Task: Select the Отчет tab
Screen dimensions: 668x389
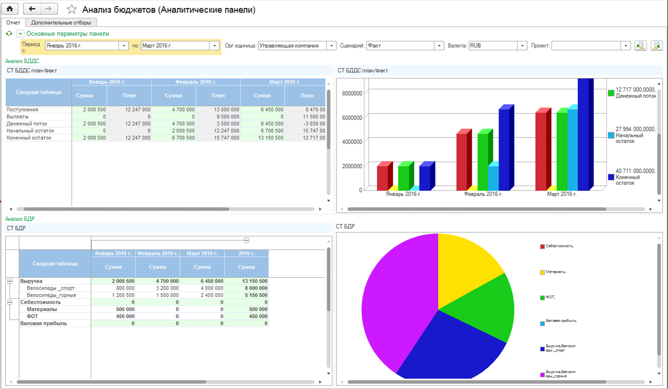Action: (x=14, y=23)
